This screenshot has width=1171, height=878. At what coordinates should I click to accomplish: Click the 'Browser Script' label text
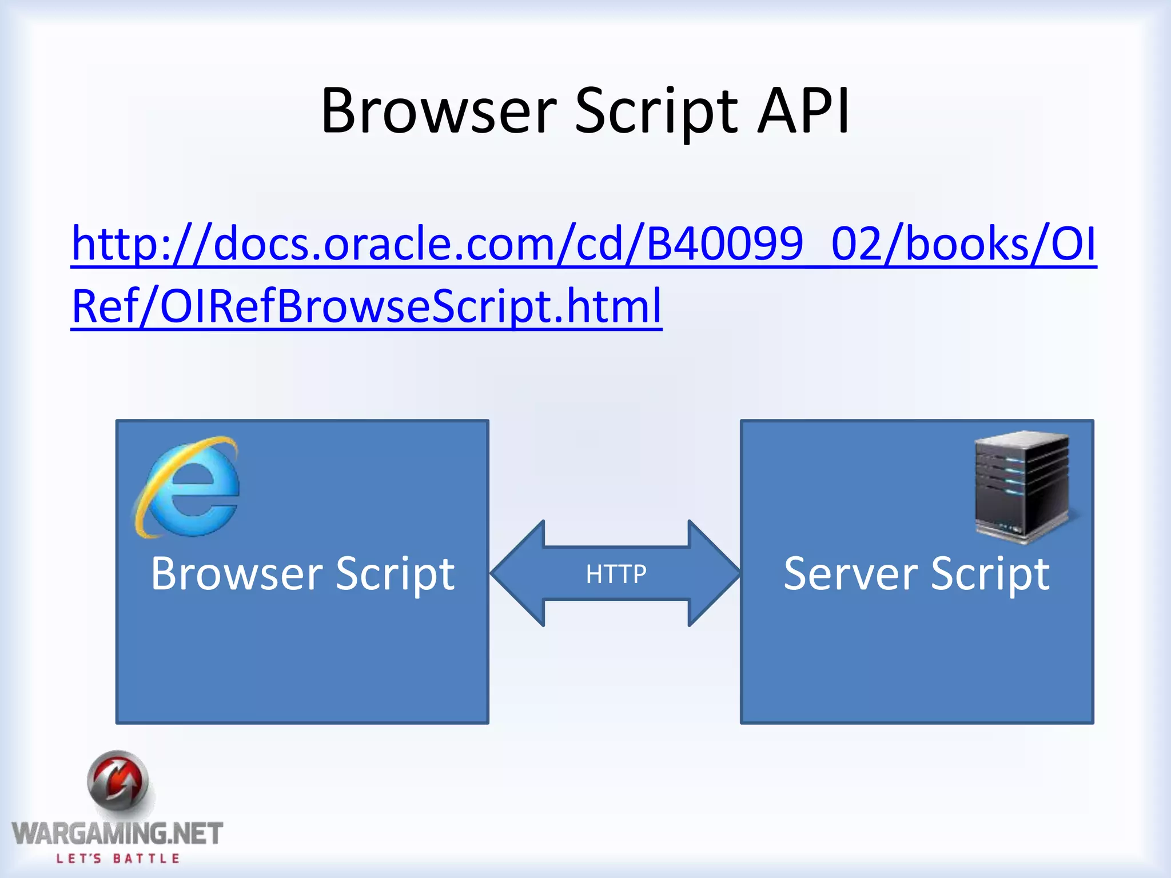[302, 573]
